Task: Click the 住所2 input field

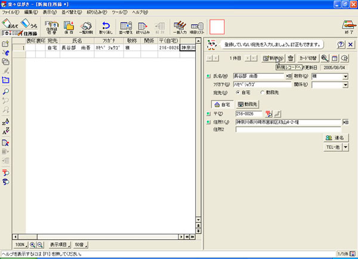Action: pyautogui.click(x=288, y=129)
